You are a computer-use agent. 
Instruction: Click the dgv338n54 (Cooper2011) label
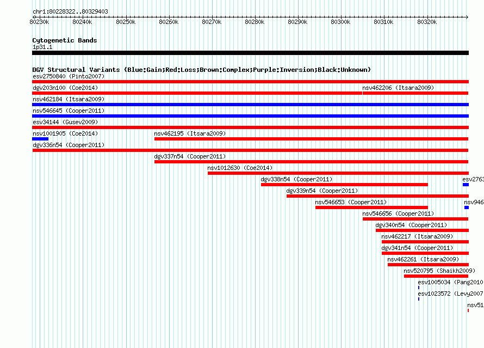(296, 179)
